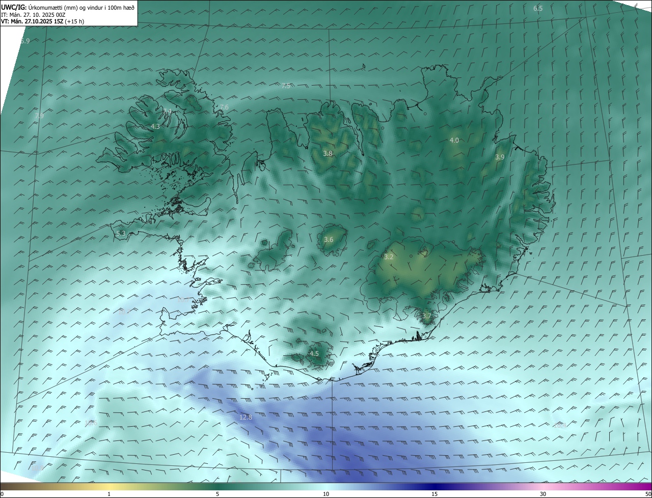Click the 6.5 value label in the northeast sea
The height and width of the screenshot is (498, 652).
[538, 8]
